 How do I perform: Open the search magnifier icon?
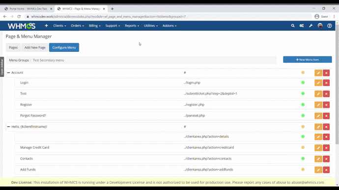click(293, 25)
